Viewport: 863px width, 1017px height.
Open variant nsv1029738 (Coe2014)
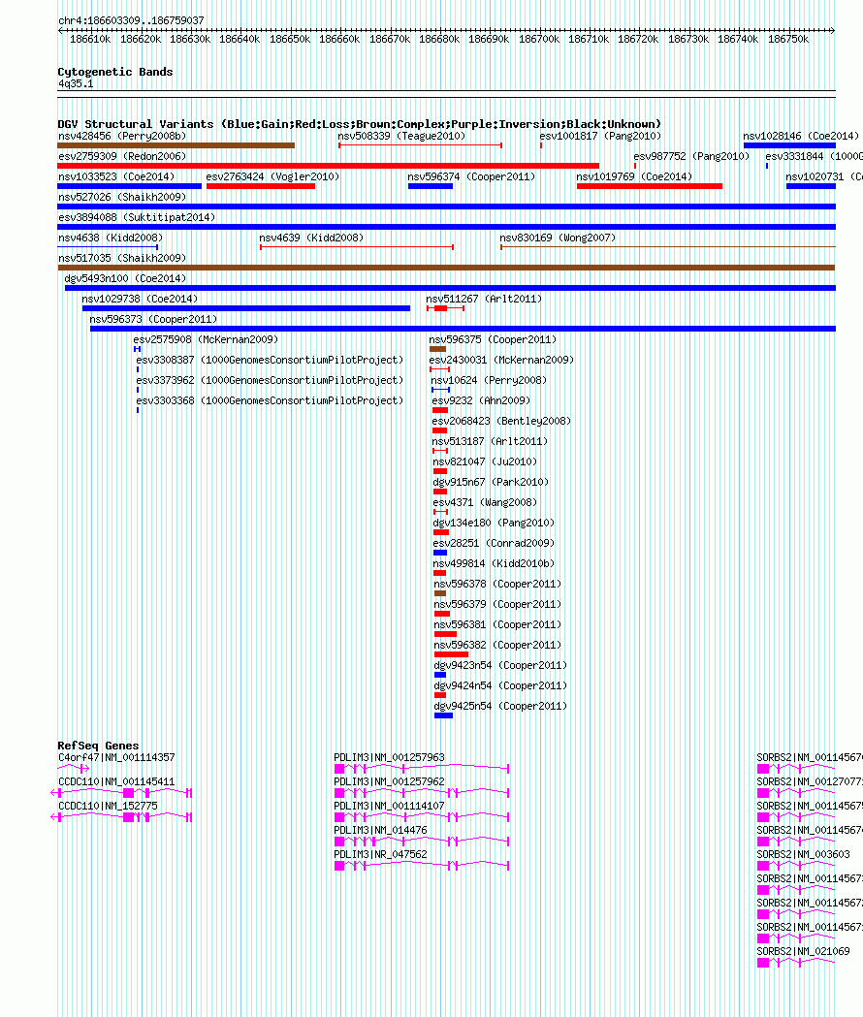[x=140, y=299]
